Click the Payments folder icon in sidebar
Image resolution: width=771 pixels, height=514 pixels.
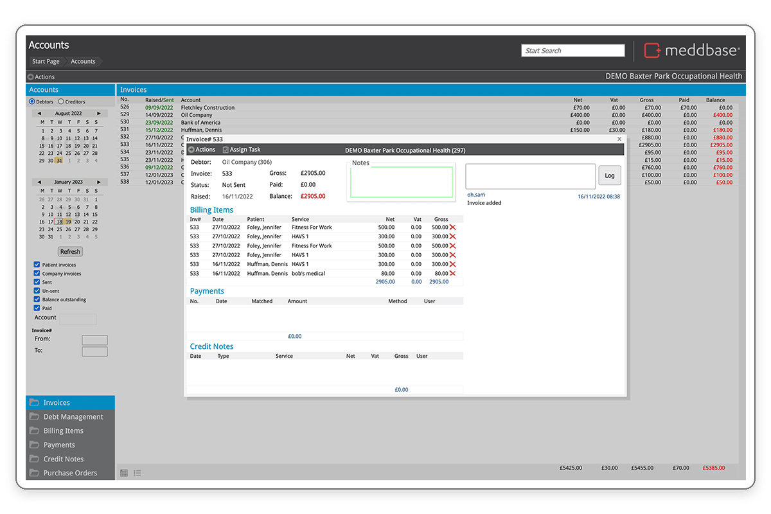[x=34, y=445]
